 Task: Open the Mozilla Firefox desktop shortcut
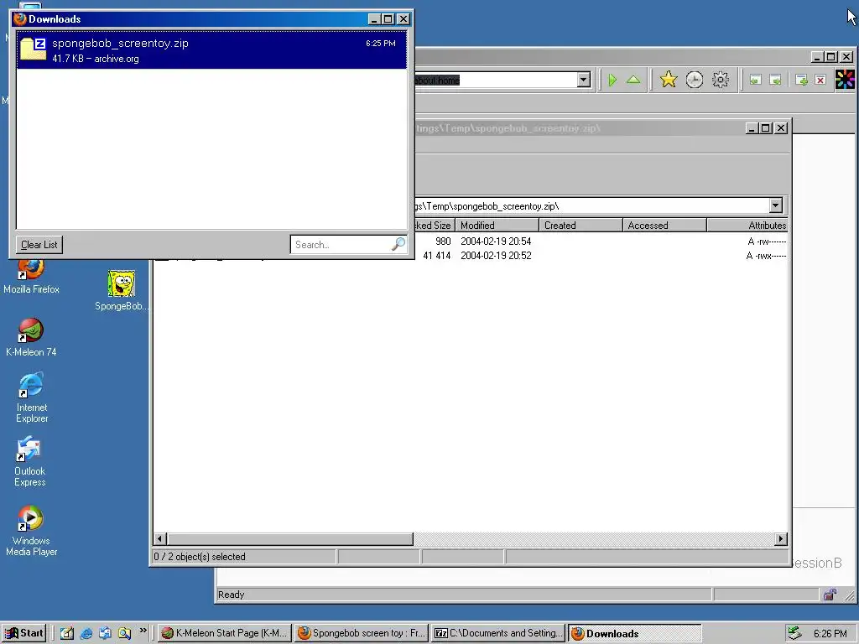[31, 277]
